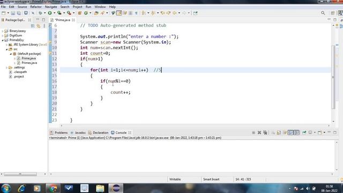Open the Navigate menu

[51, 7]
